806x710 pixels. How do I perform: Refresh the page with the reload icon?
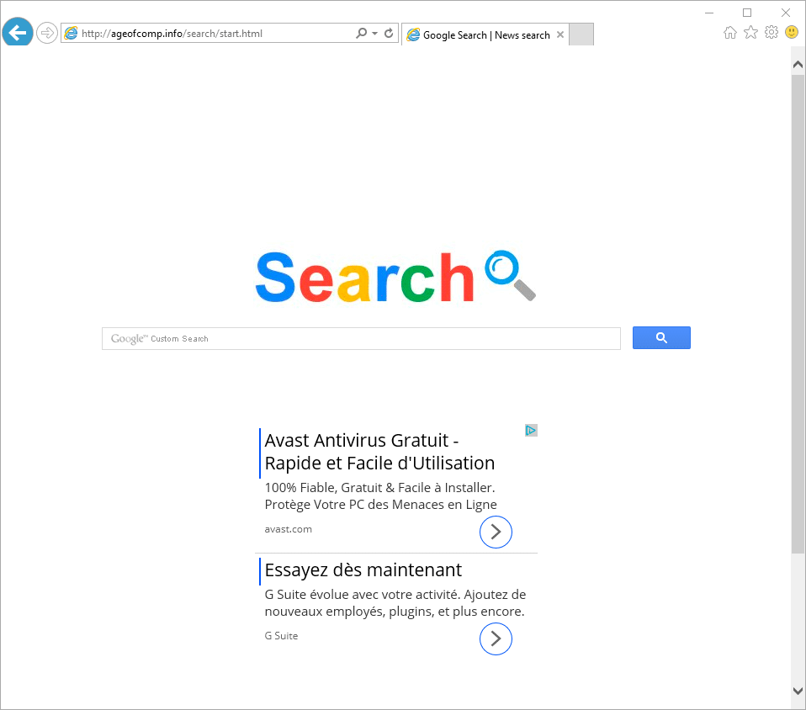pyautogui.click(x=390, y=34)
